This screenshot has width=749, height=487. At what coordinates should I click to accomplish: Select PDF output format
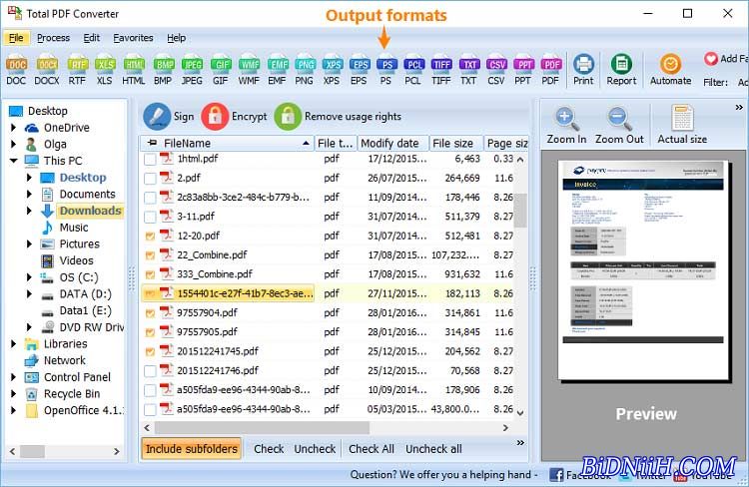tap(550, 70)
